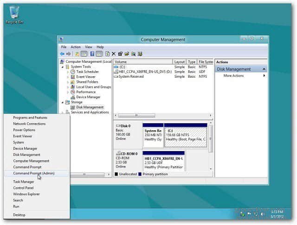Viewport: 297px width, 225px height.
Task: Click the open folder toolbar icon
Action: tap(127, 54)
